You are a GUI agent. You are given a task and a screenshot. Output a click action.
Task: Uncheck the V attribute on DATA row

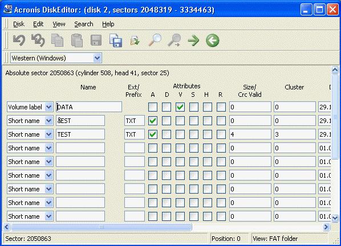tap(180, 107)
